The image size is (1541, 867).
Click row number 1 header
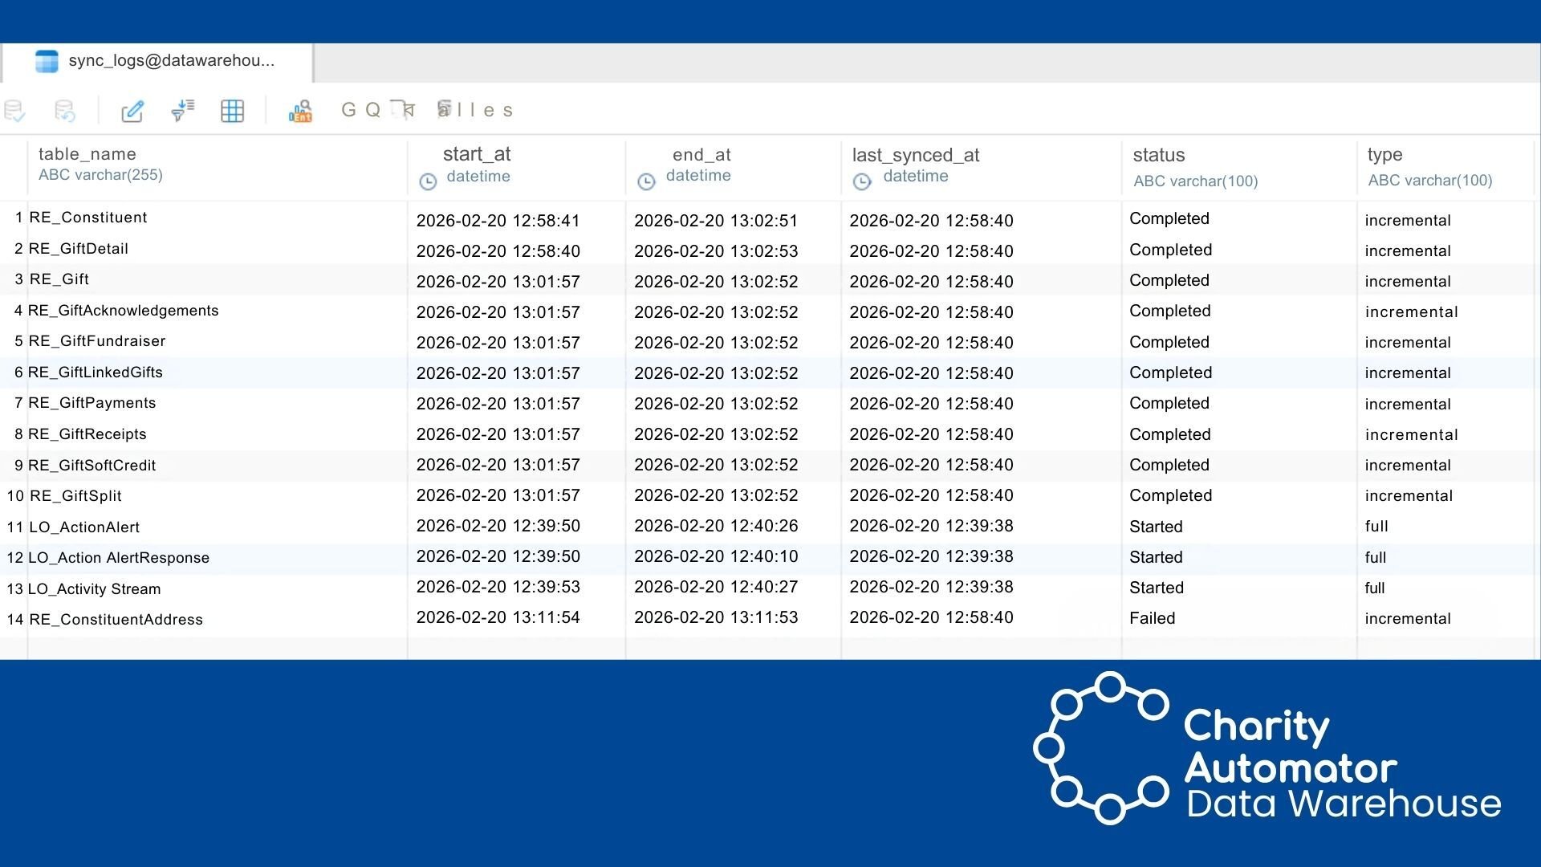[18, 218]
